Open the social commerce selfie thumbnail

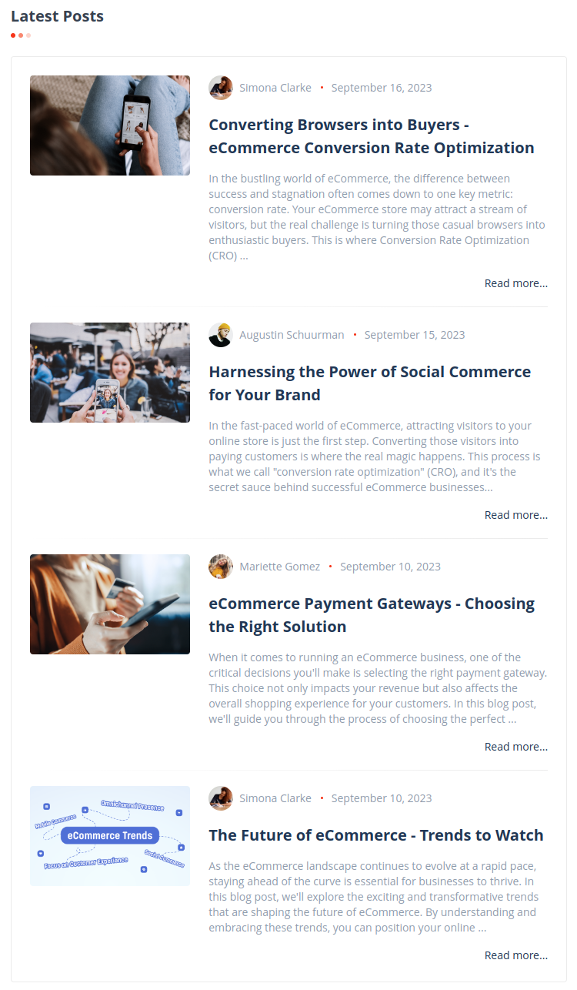pyautogui.click(x=110, y=373)
